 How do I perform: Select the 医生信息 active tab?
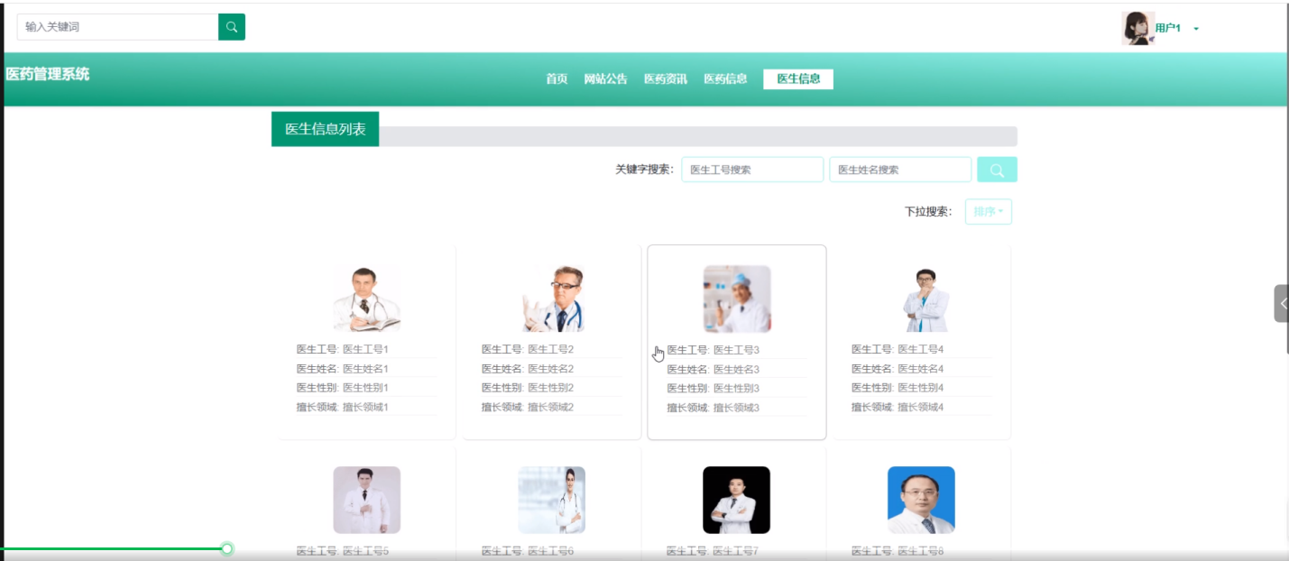(798, 79)
